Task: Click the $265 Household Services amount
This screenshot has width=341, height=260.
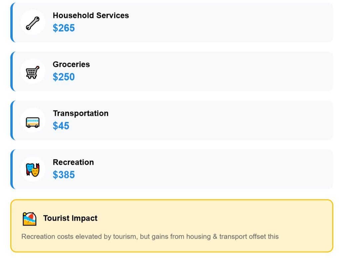Action: coord(64,28)
